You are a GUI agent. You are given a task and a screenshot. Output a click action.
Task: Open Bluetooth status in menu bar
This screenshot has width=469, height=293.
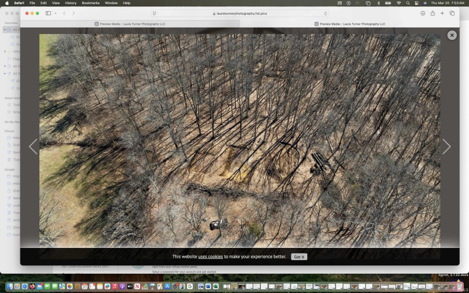pos(378,3)
